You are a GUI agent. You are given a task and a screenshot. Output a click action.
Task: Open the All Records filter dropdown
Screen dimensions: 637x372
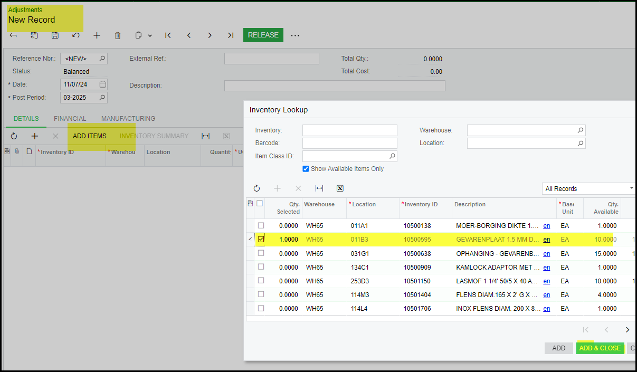click(x=588, y=188)
